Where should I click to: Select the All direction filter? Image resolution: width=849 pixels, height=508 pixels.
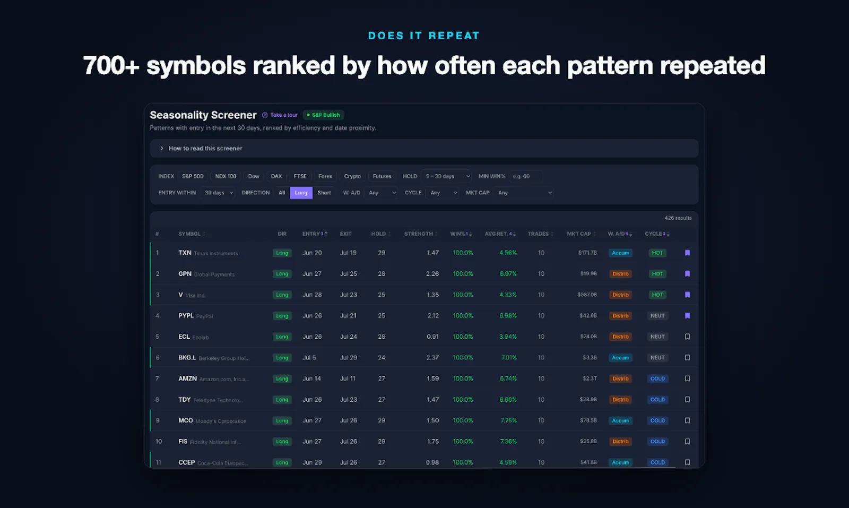point(282,193)
